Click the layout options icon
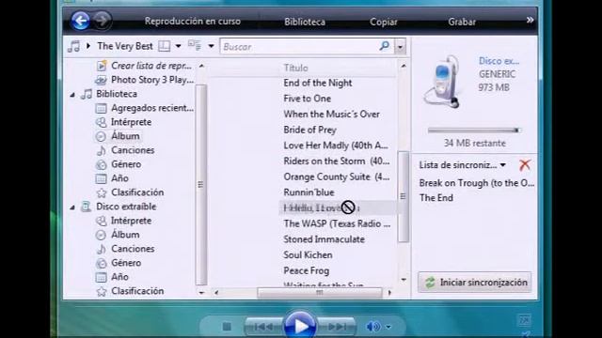The height and width of the screenshot is (338, 602). click(x=165, y=46)
